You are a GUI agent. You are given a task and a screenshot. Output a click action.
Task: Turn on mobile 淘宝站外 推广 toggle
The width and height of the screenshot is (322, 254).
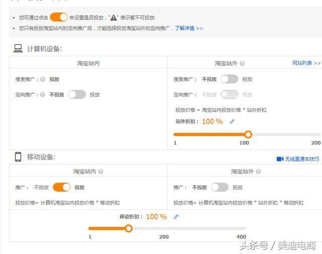[219, 187]
